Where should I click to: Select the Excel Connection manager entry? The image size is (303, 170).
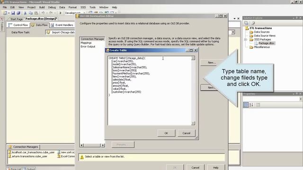pos(66,156)
